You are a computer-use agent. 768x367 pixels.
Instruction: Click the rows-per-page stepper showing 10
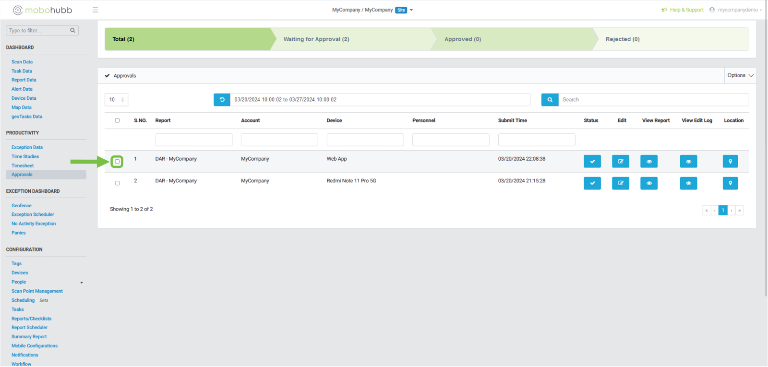coord(116,100)
